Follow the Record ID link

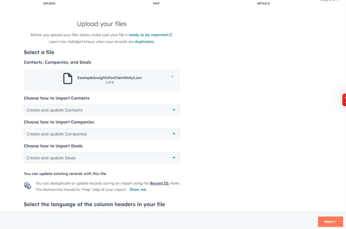click(159, 183)
